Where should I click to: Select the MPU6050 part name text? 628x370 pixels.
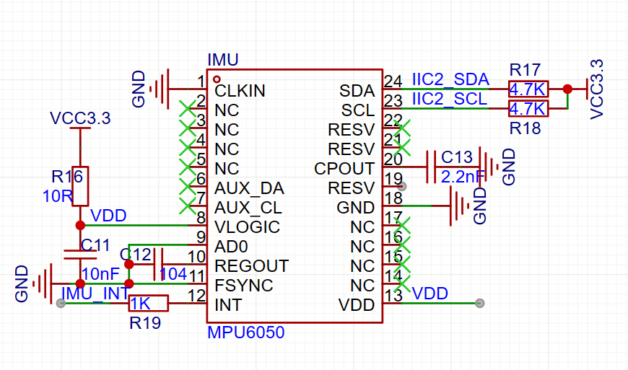[246, 332]
